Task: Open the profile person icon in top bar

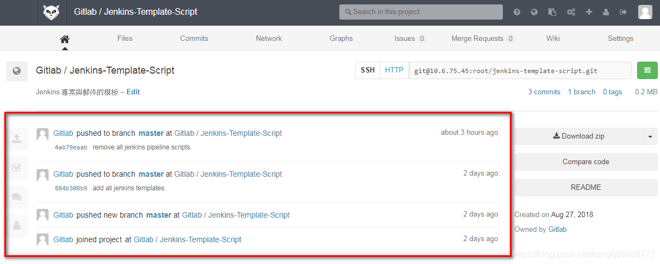Action: click(606, 12)
